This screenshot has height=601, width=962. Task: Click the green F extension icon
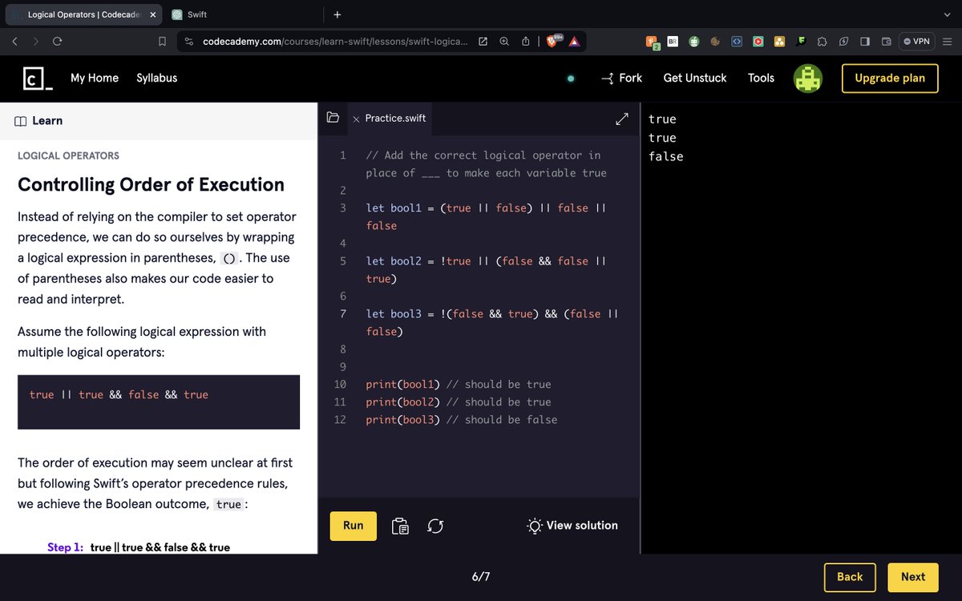801,41
